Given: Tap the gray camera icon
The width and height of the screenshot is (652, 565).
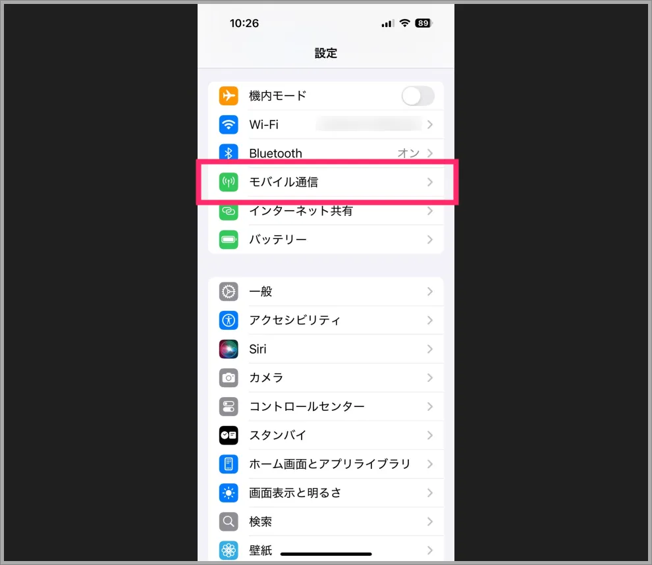Looking at the screenshot, I should click(229, 378).
